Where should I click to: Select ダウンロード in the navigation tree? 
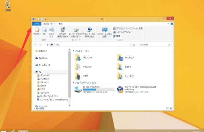(43, 75)
